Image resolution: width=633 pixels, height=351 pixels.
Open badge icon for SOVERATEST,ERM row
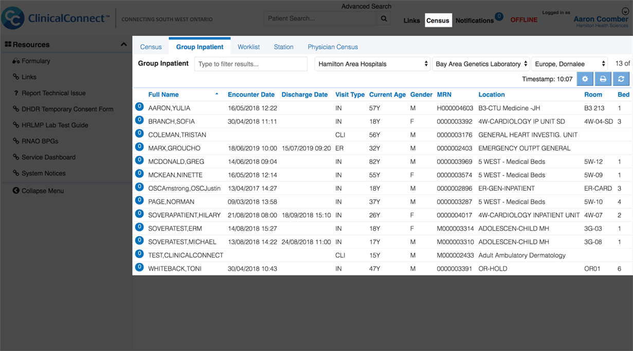(139, 227)
